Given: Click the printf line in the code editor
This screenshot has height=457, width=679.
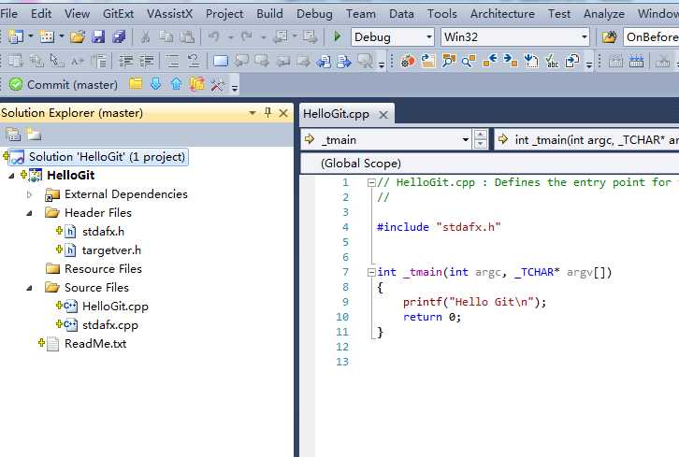Looking at the screenshot, I should point(474,302).
